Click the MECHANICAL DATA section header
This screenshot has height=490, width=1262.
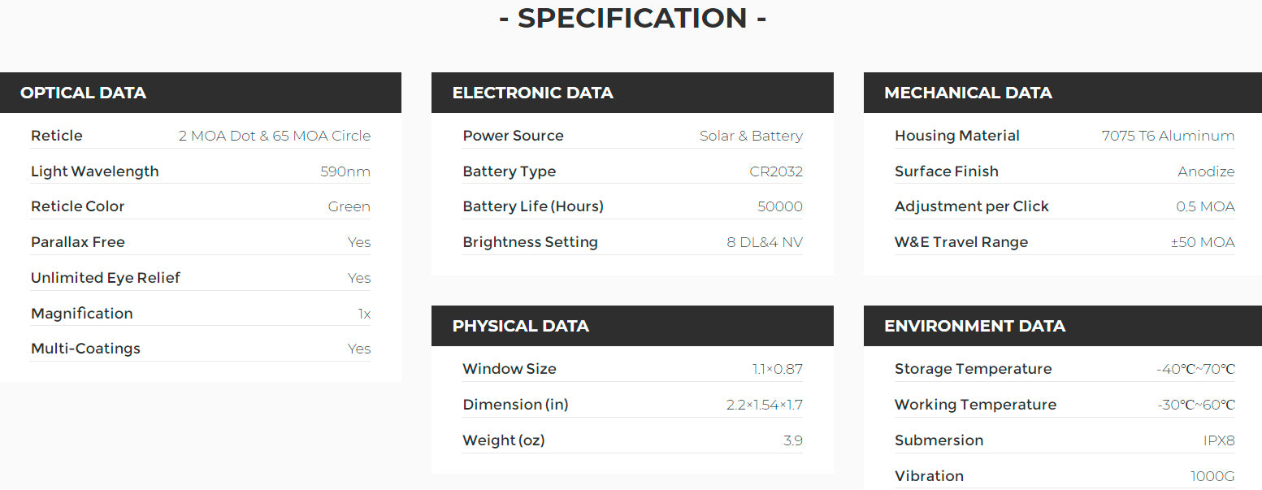[x=968, y=93]
